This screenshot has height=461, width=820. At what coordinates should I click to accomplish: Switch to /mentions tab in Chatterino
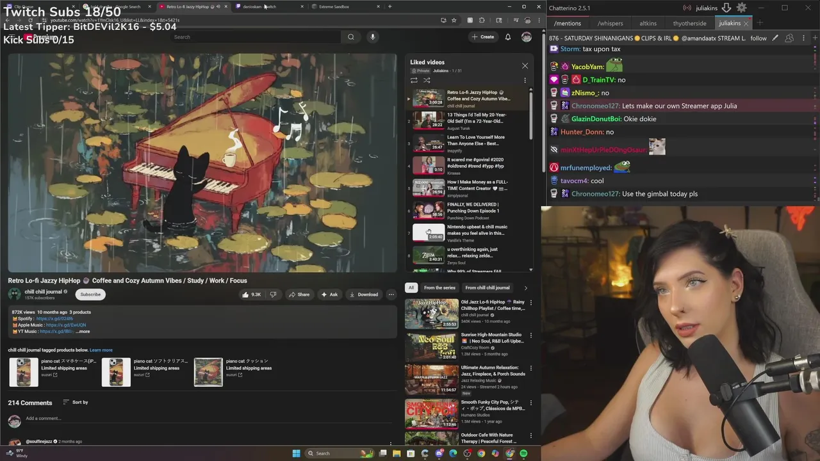point(567,23)
